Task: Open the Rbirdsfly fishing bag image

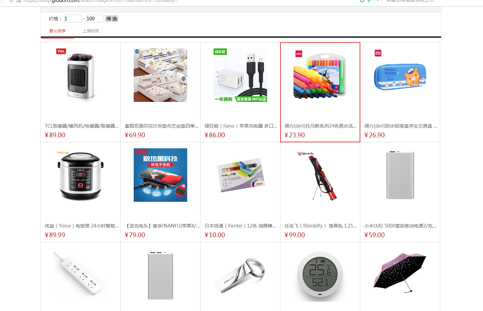Action: (320, 175)
